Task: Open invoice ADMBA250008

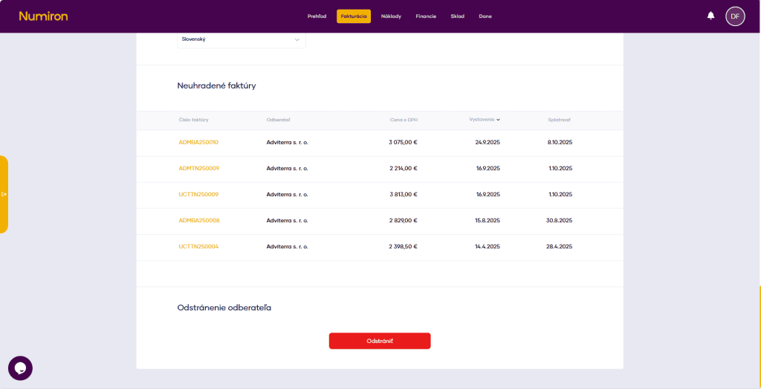Action: point(198,220)
